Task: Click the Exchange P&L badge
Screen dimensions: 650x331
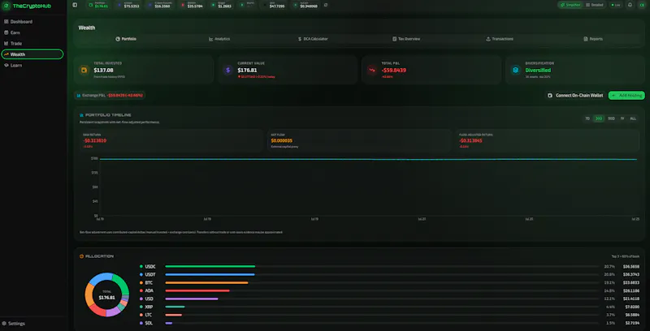Action: (x=110, y=95)
